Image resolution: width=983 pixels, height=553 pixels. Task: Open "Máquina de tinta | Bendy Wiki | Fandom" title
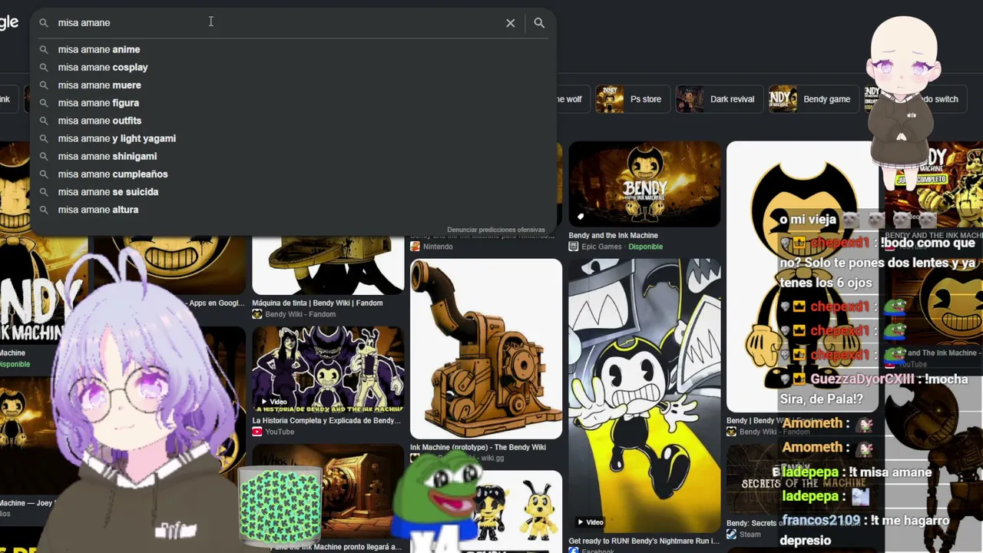(317, 303)
